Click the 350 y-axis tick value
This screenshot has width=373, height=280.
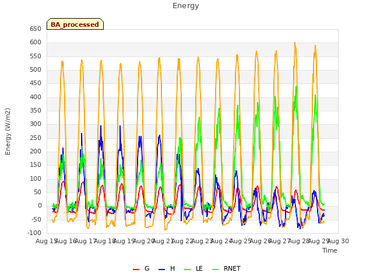(36, 110)
